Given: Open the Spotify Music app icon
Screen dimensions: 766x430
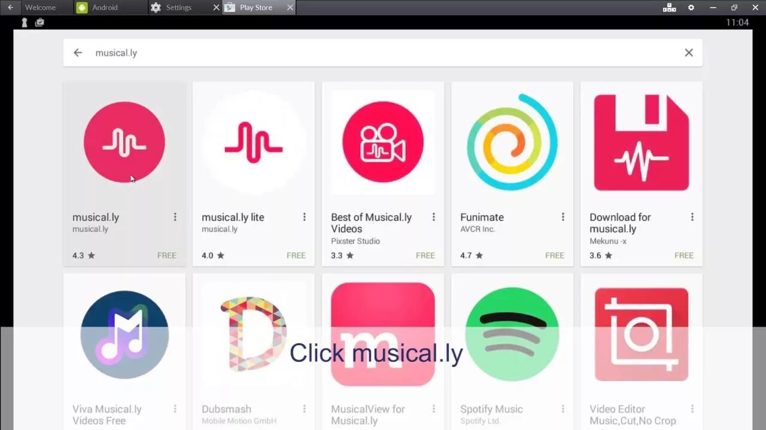Looking at the screenshot, I should (x=512, y=335).
